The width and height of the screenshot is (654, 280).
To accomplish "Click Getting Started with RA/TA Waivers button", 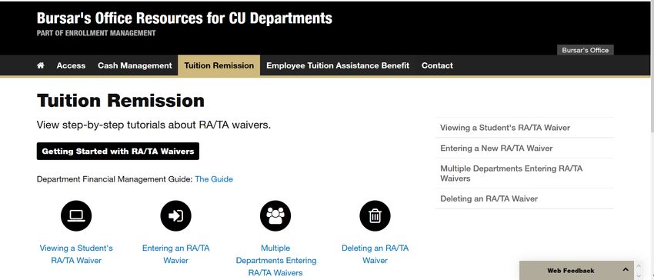I will point(118,151).
